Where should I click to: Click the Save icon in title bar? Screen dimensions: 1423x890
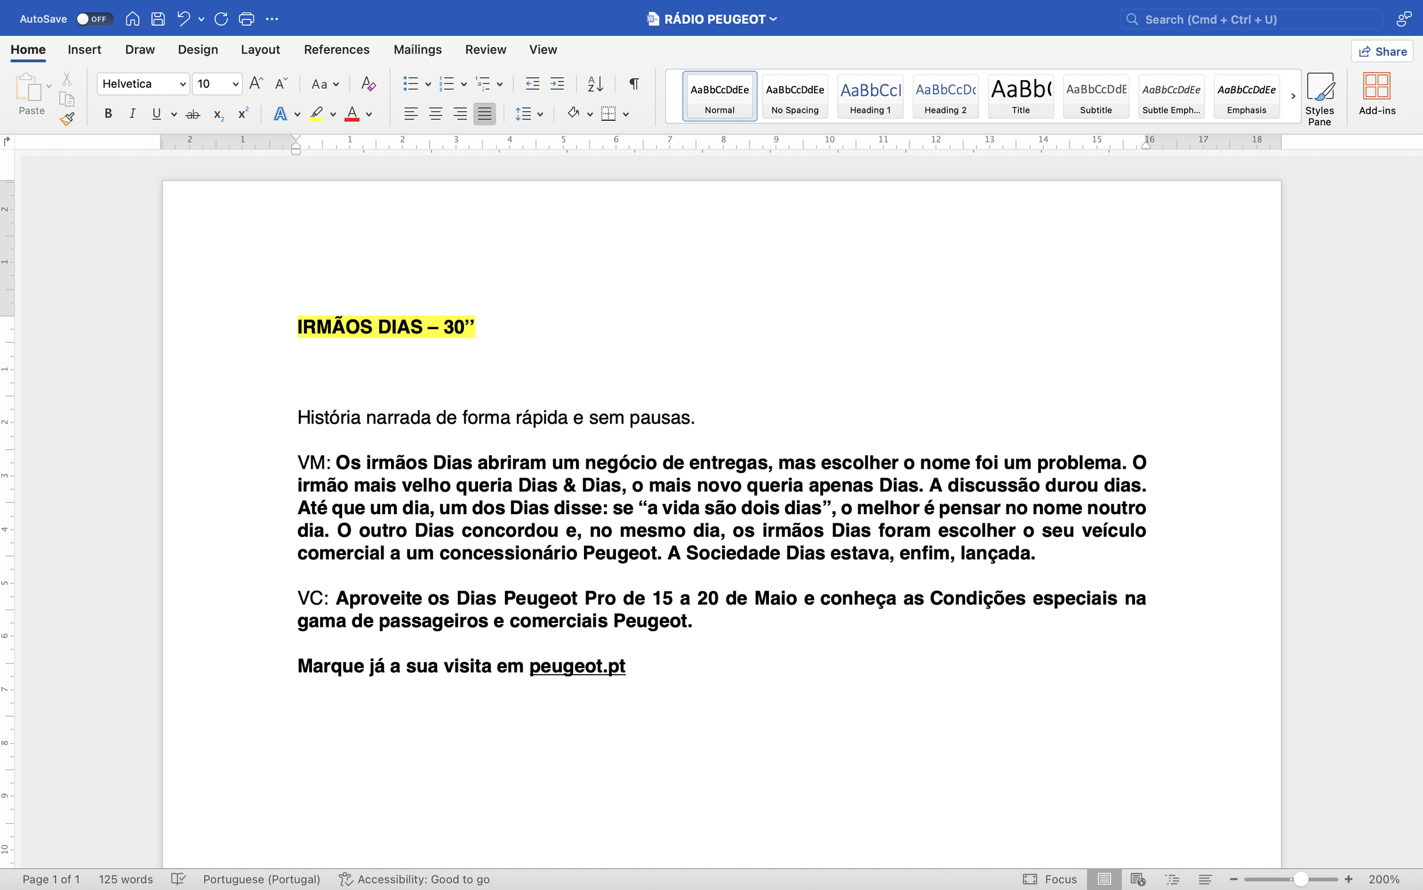click(x=158, y=19)
